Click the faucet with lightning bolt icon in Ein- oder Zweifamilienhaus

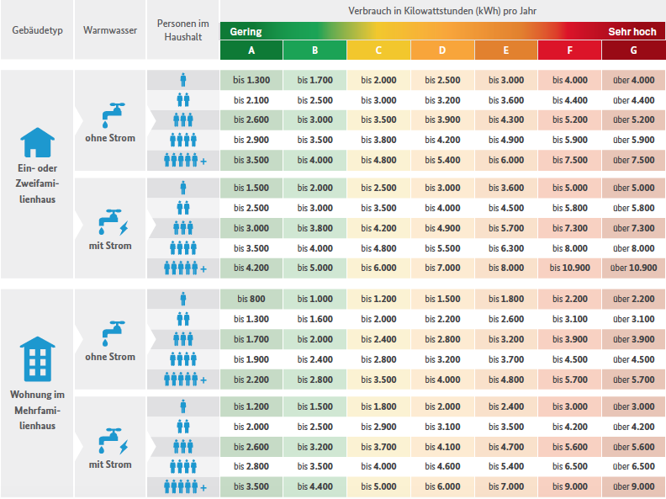[x=113, y=222]
